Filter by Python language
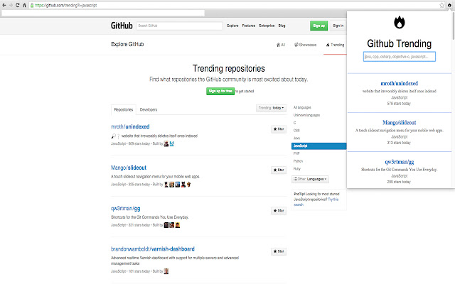Image resolution: width=455 pixels, height=284 pixels. (x=298, y=161)
